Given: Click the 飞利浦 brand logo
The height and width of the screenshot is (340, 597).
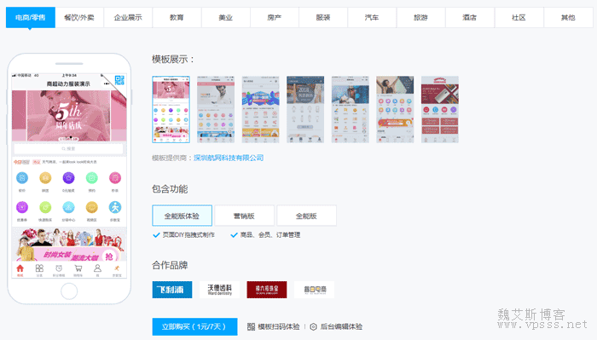Looking at the screenshot, I should point(172,290).
